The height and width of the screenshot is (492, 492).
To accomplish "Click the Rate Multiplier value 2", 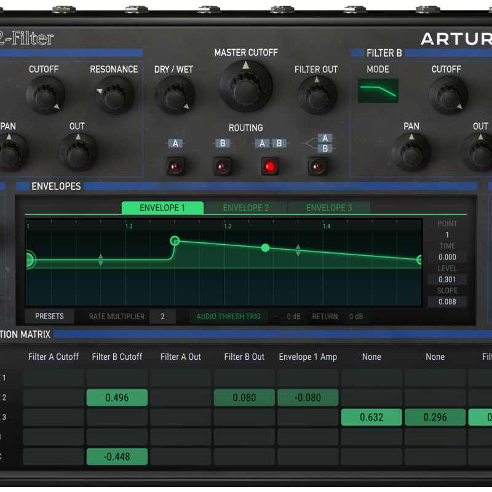I will coord(162,317).
